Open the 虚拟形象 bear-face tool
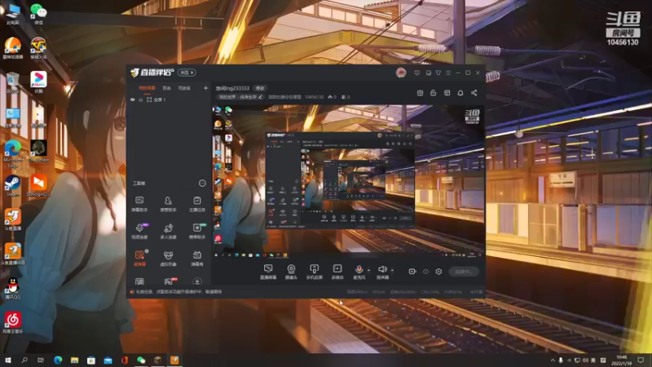This screenshot has width=652, height=367. click(168, 258)
